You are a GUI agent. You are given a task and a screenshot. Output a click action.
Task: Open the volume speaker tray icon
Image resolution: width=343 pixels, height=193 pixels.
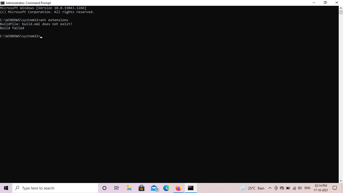click(x=300, y=188)
